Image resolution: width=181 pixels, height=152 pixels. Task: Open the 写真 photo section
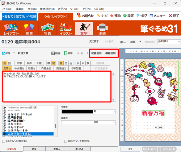[x=47, y=29]
